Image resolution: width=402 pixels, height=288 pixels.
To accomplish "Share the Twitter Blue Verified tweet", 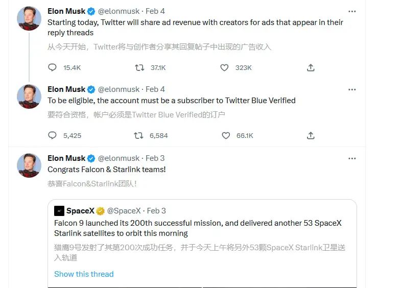I will click(x=311, y=135).
